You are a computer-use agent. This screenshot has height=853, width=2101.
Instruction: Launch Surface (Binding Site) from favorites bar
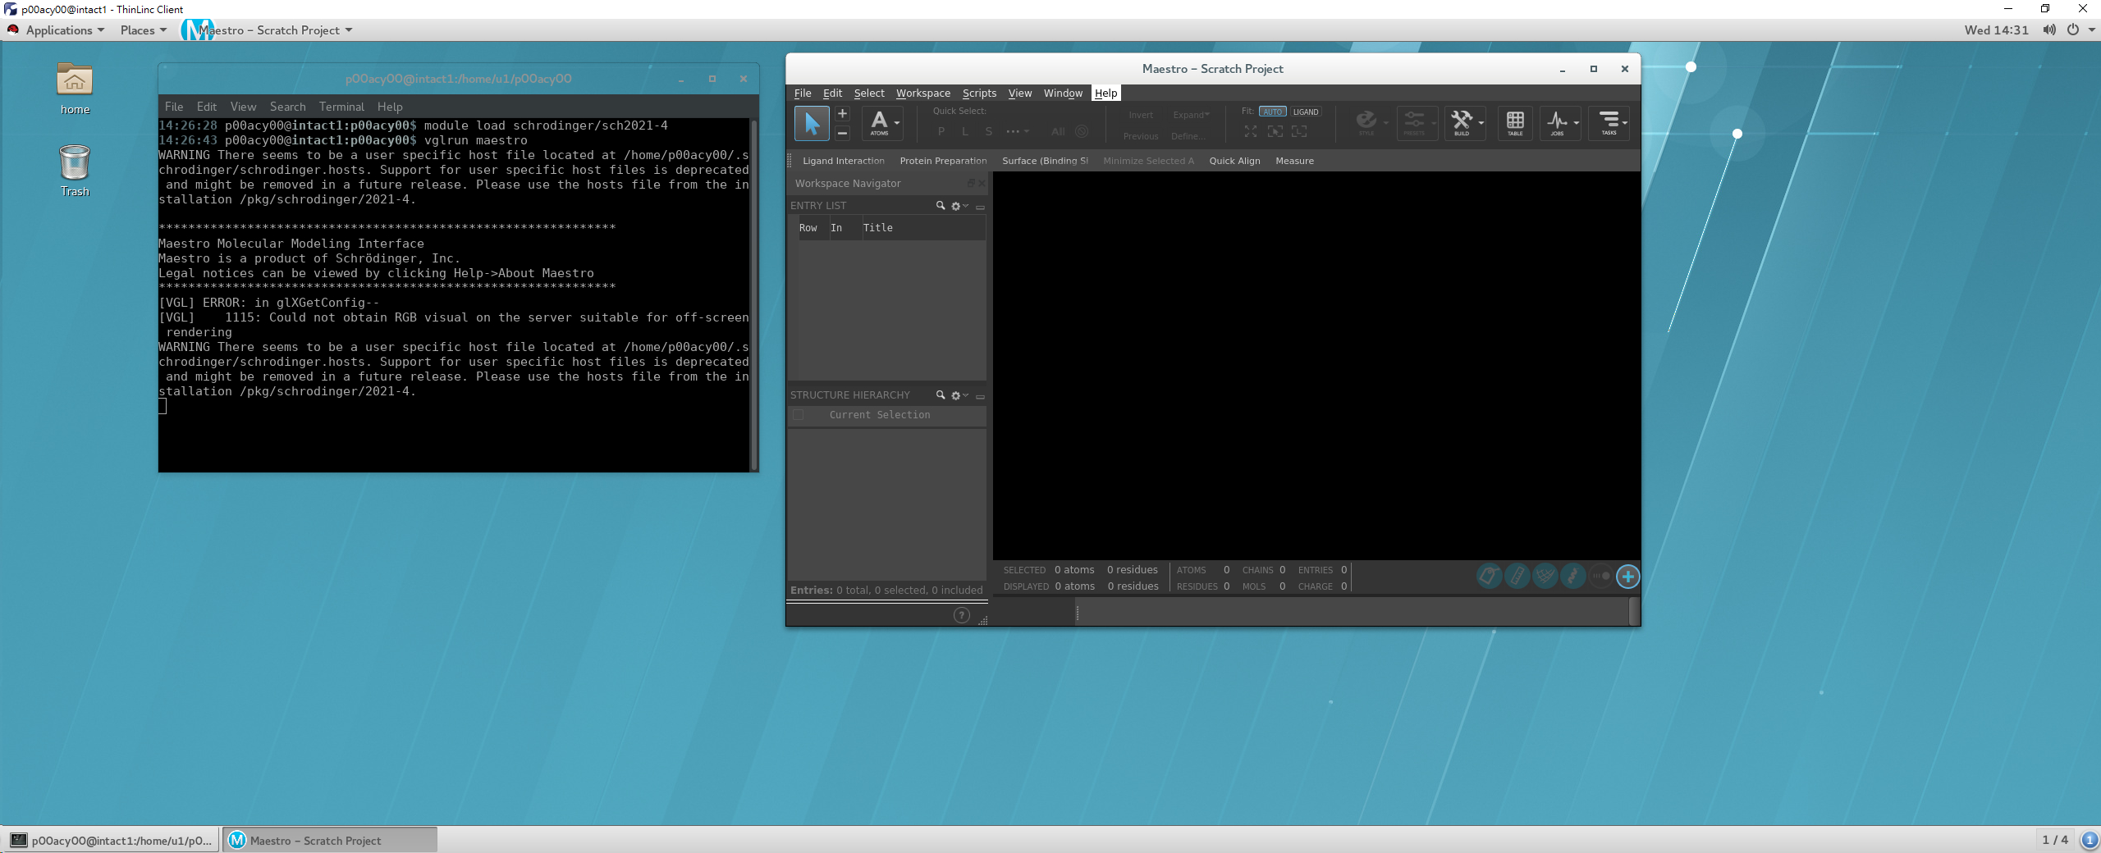[x=1045, y=161]
